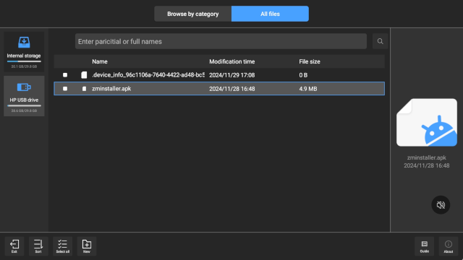Open the Sort options
The height and width of the screenshot is (260, 463).
tap(38, 246)
